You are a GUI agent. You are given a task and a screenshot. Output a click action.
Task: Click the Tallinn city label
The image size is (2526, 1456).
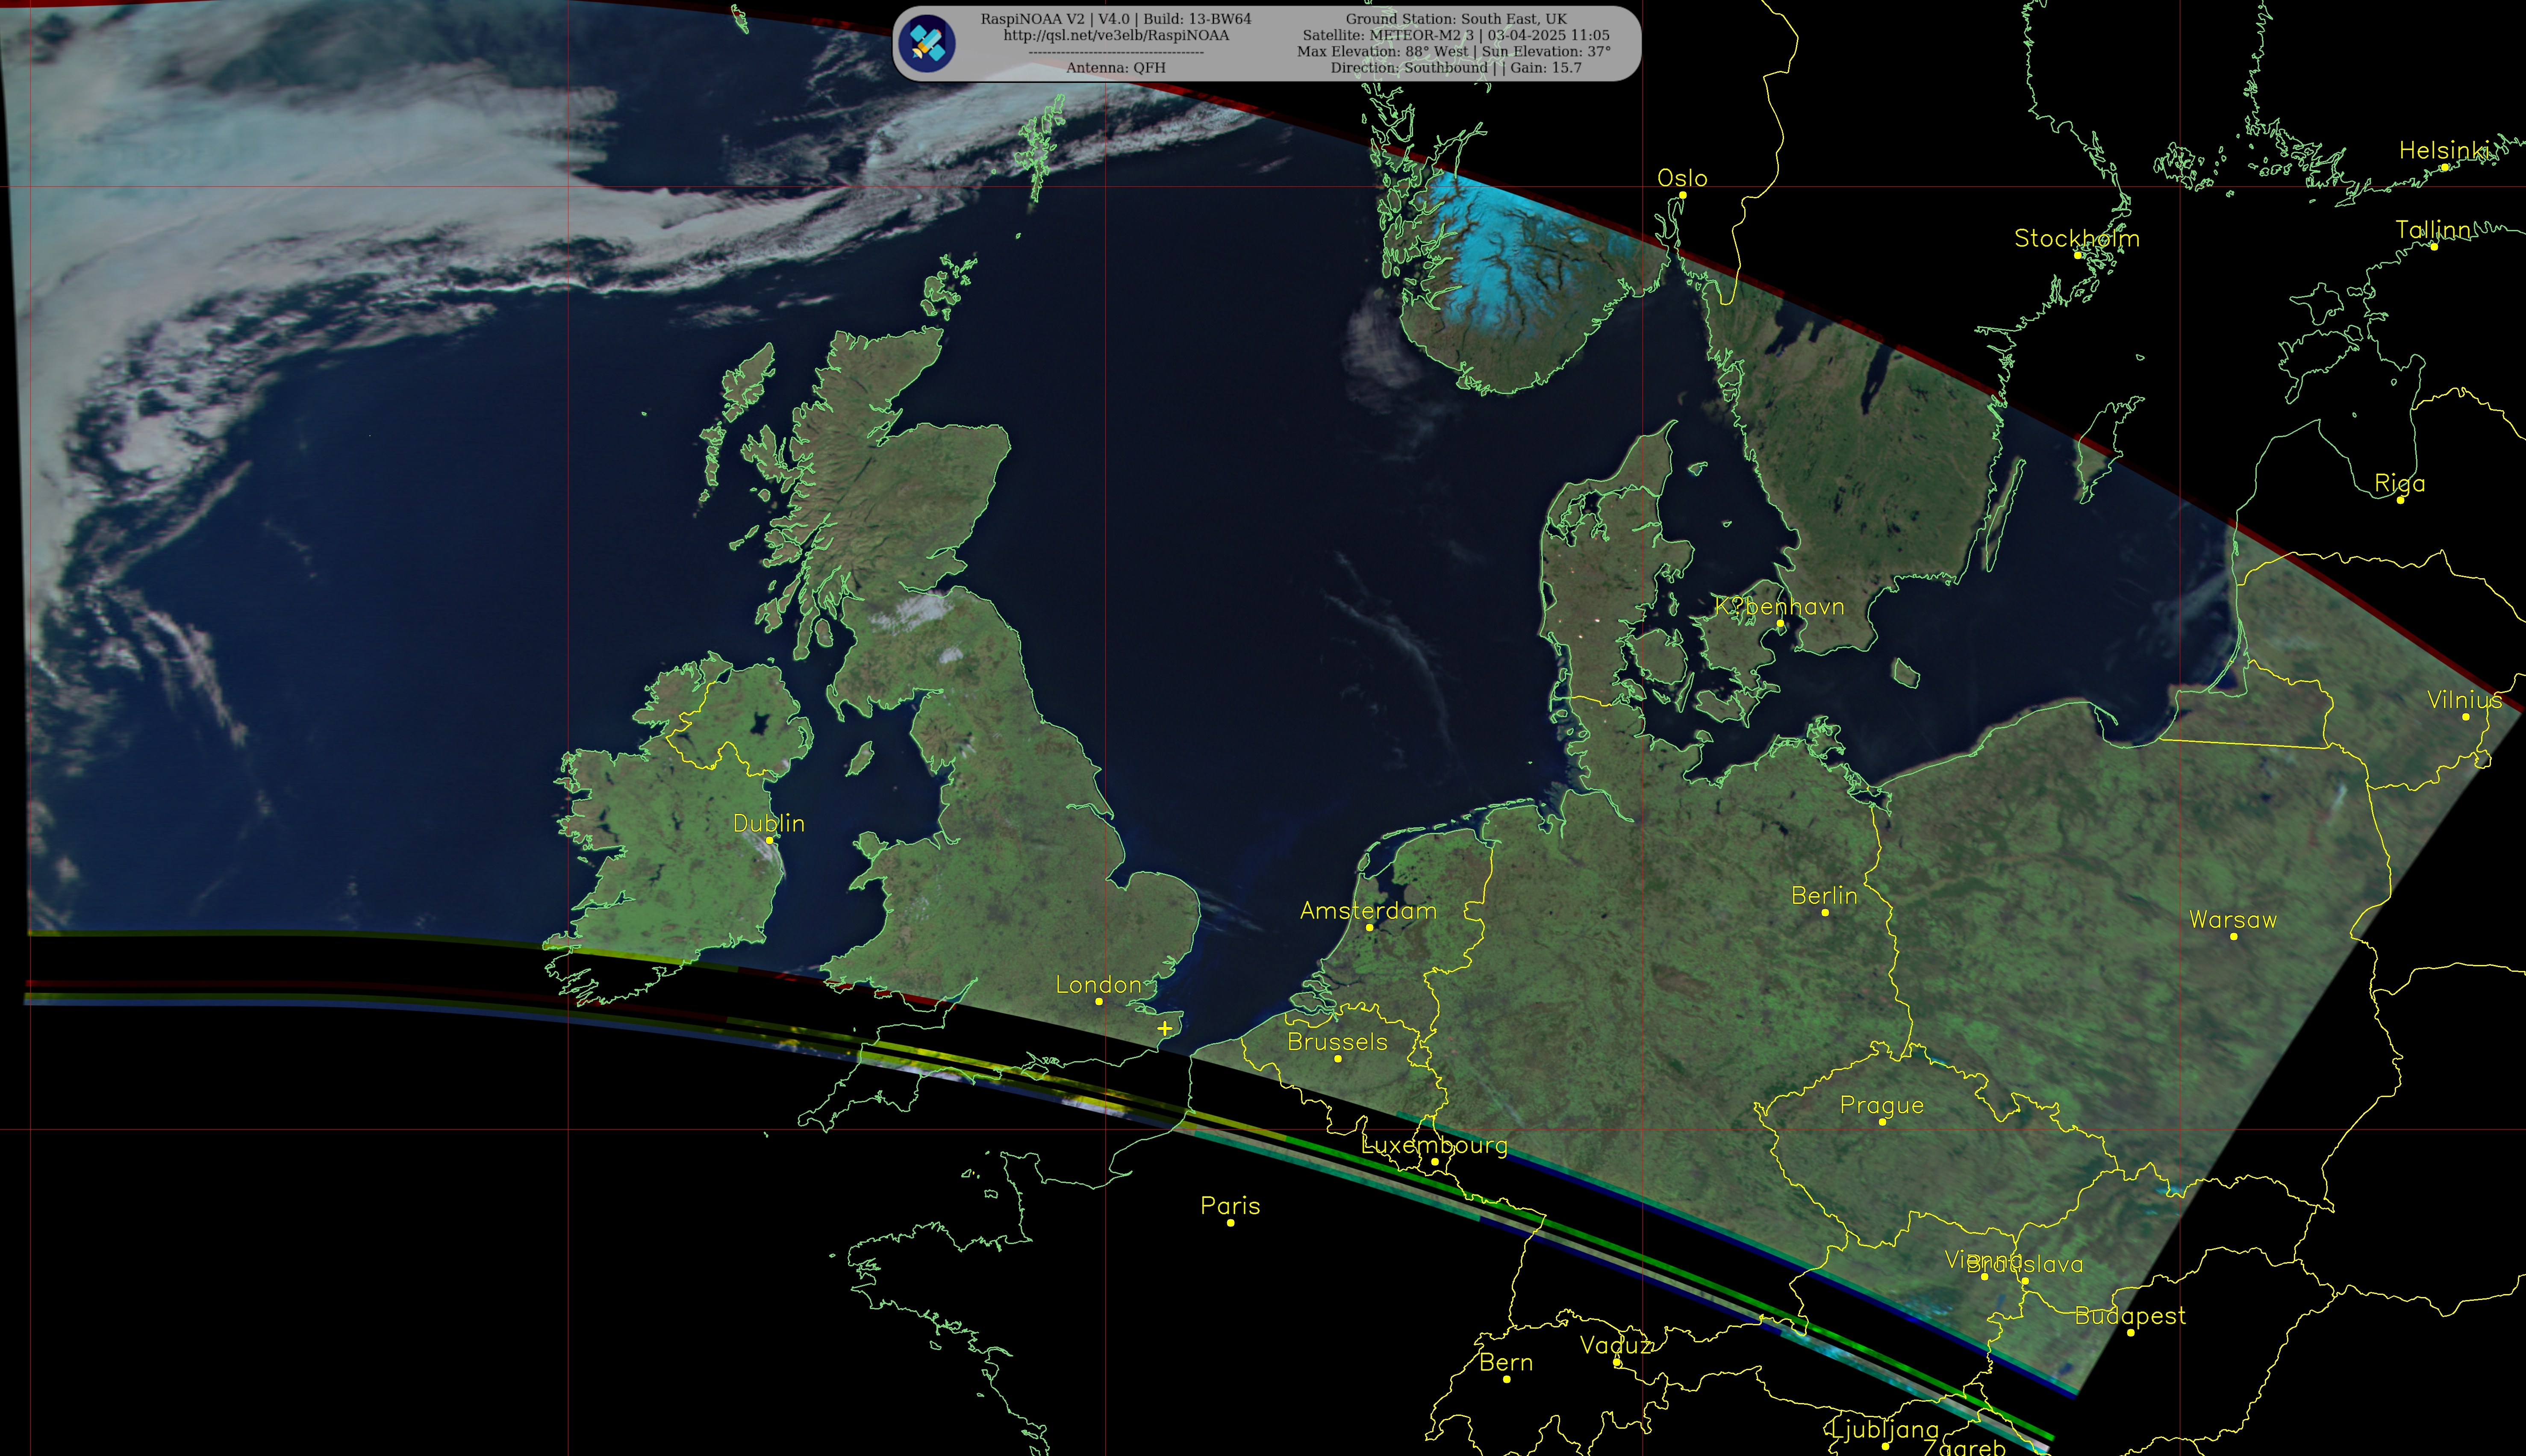(x=2433, y=230)
